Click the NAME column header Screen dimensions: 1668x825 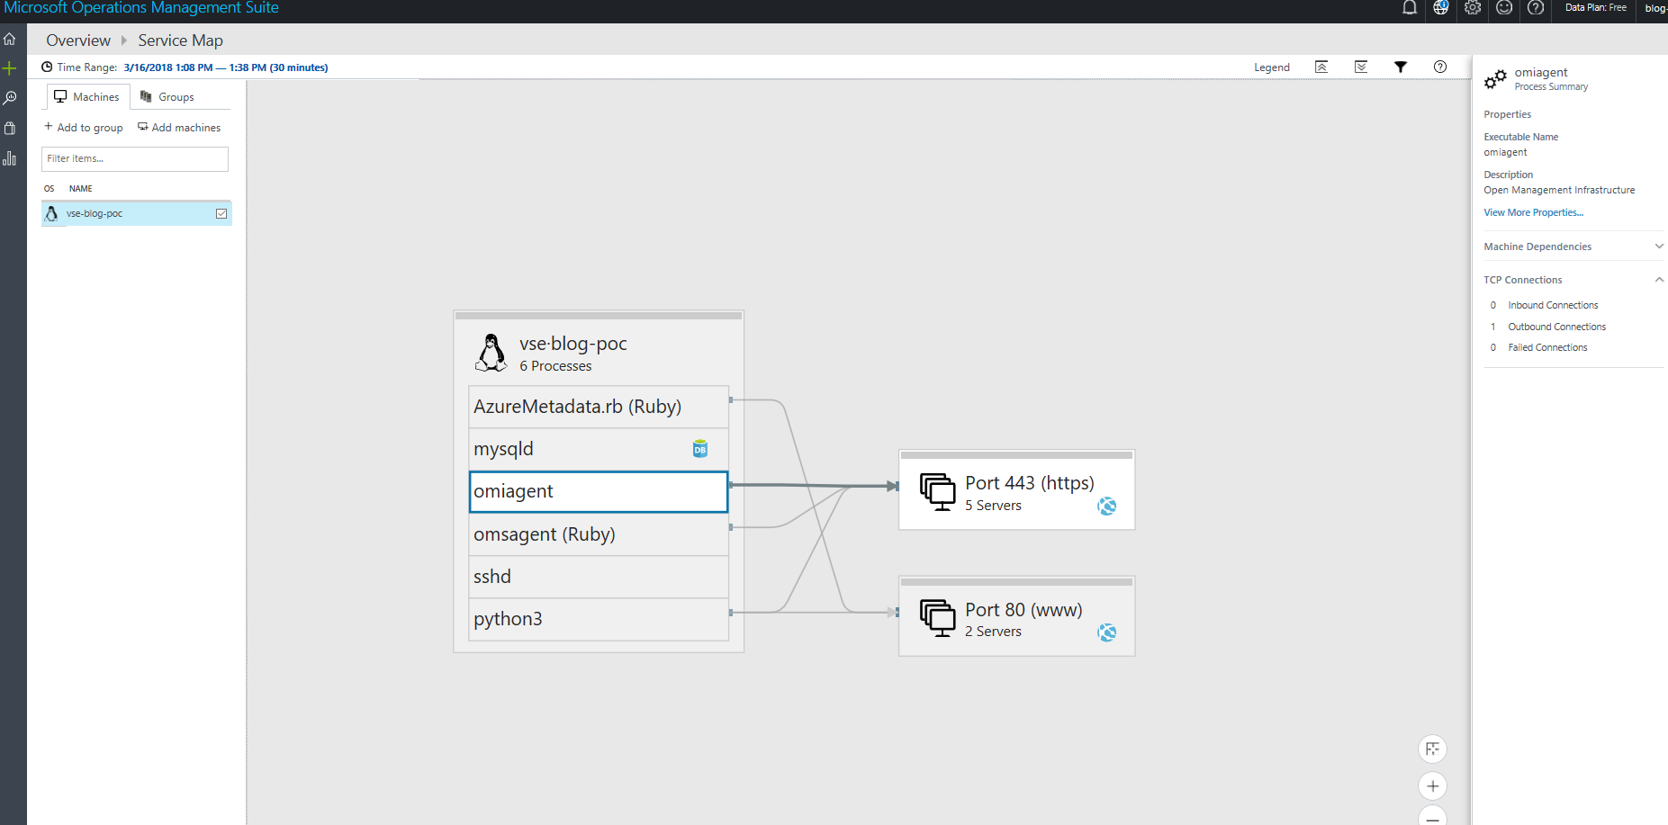pyautogui.click(x=81, y=188)
